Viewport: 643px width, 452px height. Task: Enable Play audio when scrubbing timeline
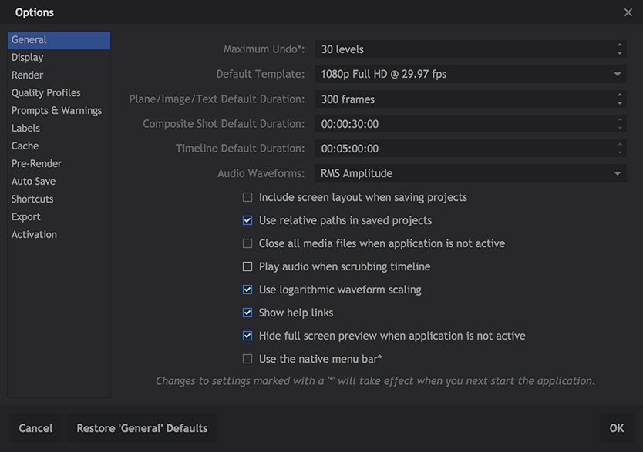point(247,266)
